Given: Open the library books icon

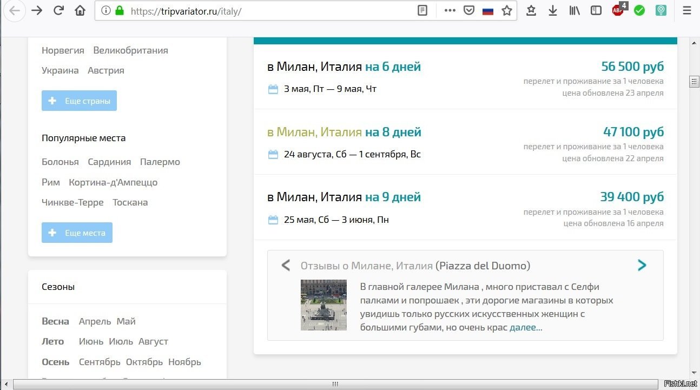Looking at the screenshot, I should click(574, 11).
